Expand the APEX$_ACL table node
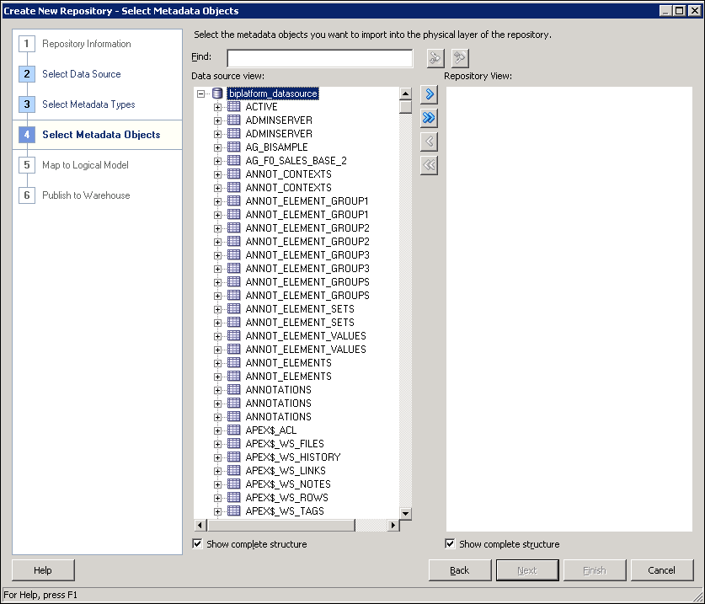Image resolution: width=705 pixels, height=604 pixels. 217,430
